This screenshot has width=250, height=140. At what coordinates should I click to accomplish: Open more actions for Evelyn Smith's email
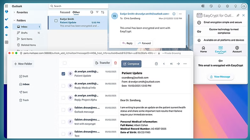pyautogui.click(x=180, y=14)
